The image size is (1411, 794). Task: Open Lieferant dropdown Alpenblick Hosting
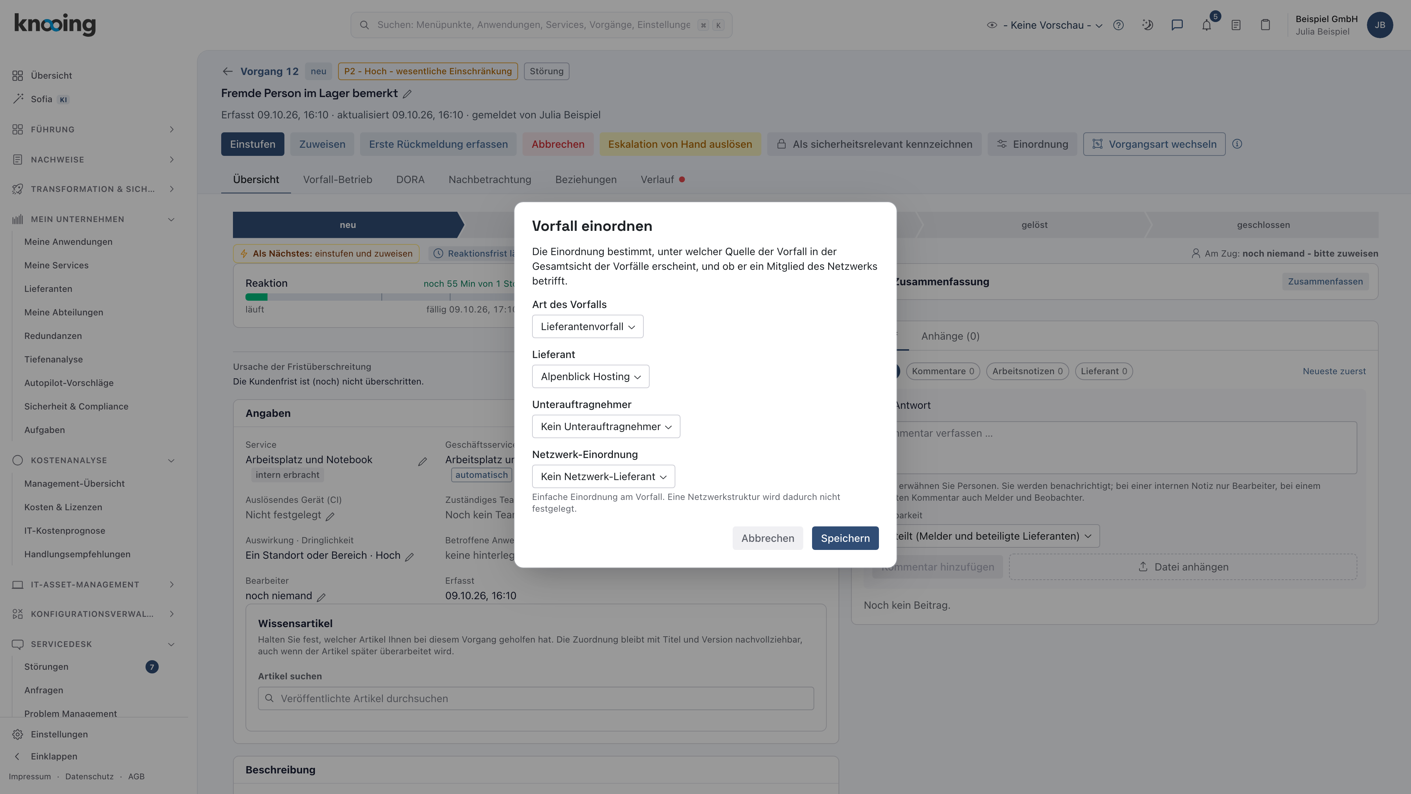(x=590, y=376)
